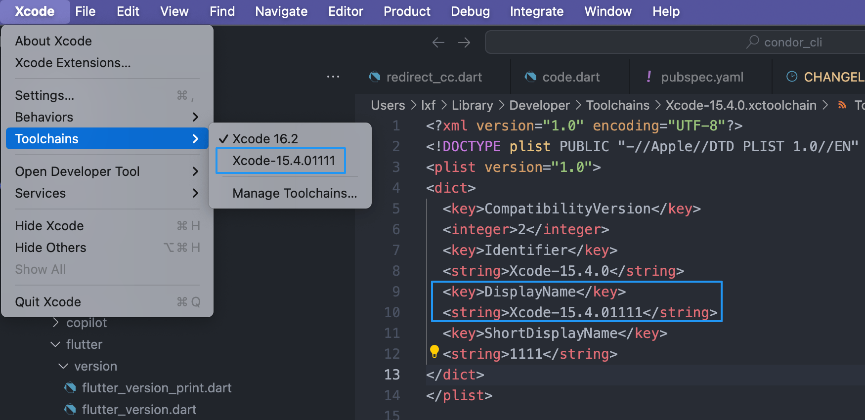Click the RSS file icon in breadcrumb

click(842, 105)
